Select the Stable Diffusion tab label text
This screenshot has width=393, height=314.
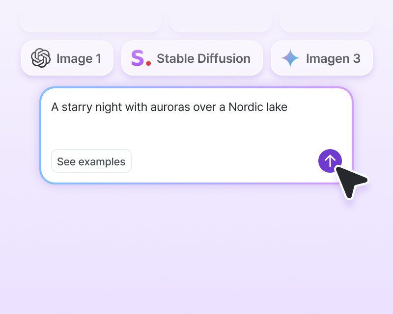203,58
